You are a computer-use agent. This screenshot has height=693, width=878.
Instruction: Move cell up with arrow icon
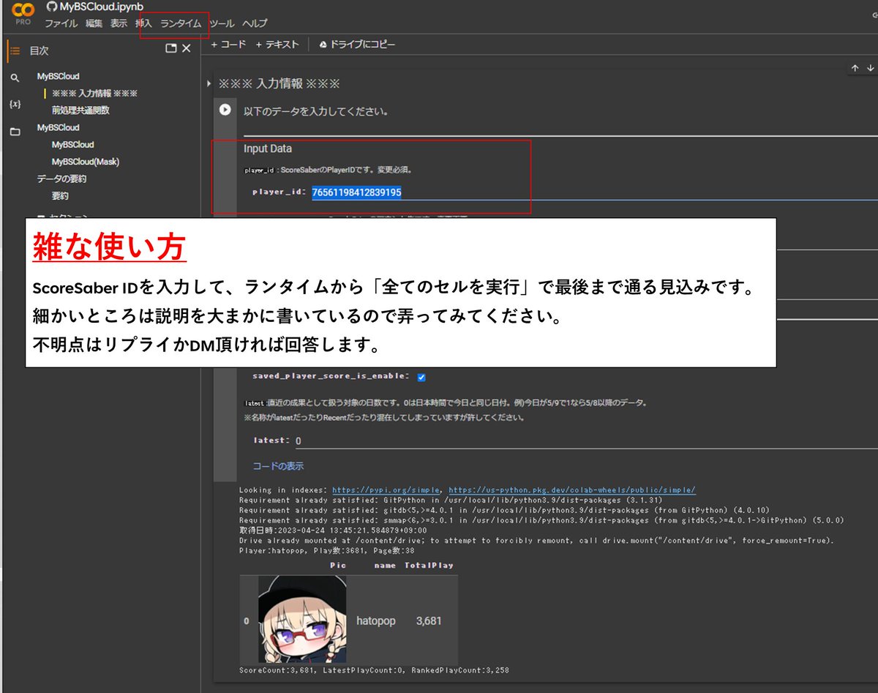click(x=855, y=68)
